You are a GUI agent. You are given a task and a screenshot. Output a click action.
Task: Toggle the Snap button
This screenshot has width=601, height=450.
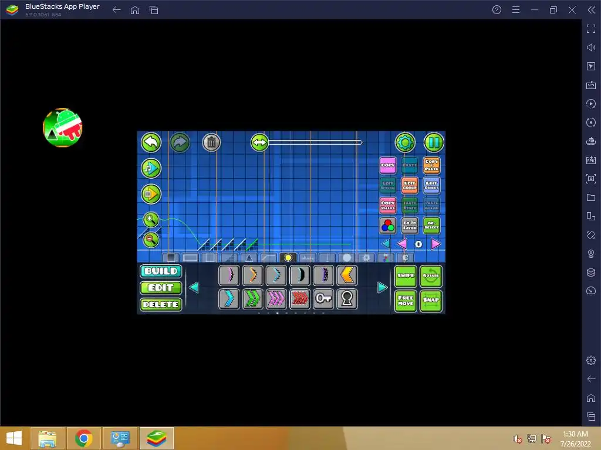click(x=431, y=301)
